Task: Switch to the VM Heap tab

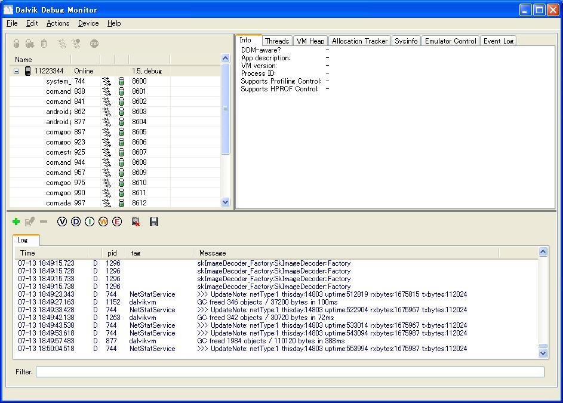Action: point(310,41)
